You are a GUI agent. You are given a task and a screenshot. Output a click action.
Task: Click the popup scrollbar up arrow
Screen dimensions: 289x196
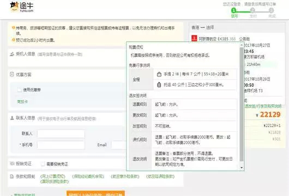coord(242,45)
